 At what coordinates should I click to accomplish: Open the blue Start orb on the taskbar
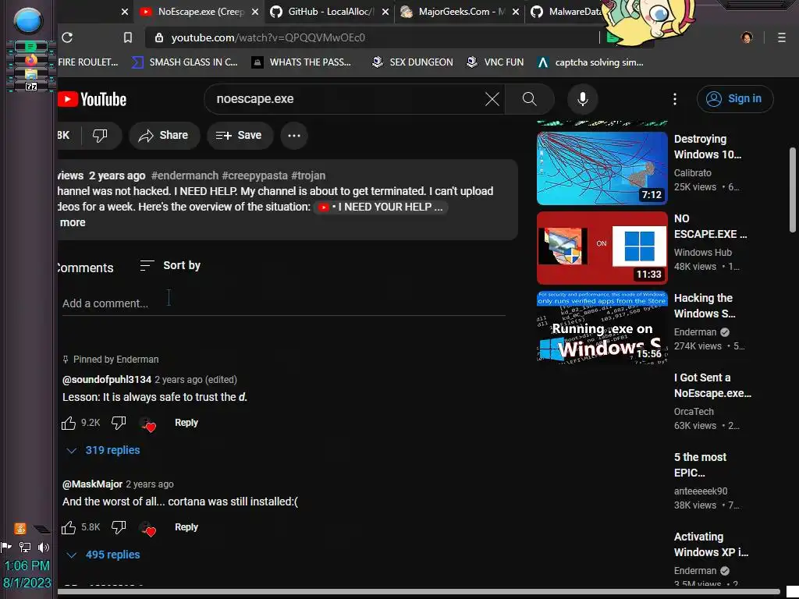[29, 21]
